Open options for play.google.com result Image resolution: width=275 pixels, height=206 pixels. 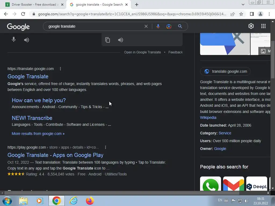(105, 147)
